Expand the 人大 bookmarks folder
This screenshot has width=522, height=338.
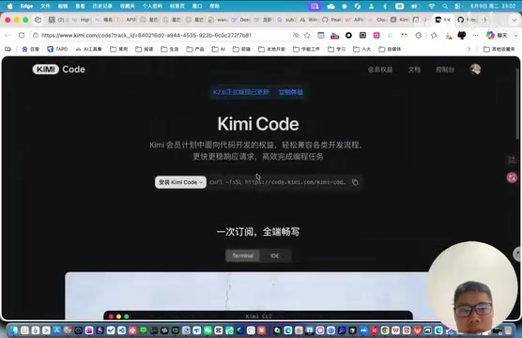click(361, 49)
